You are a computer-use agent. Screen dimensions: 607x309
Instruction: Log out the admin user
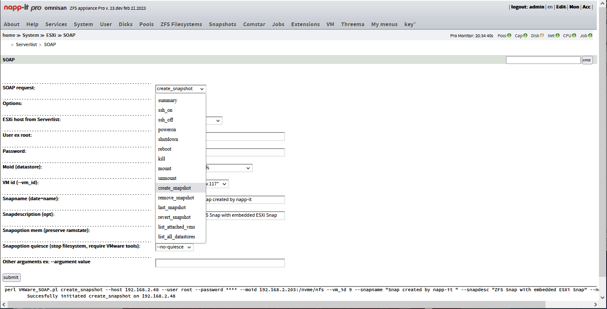click(528, 7)
